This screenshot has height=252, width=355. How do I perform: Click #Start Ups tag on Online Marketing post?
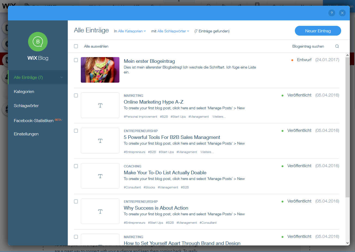178,117
